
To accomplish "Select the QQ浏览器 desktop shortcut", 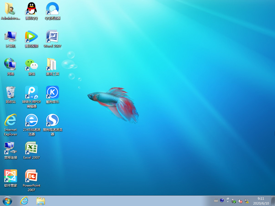I will [52, 9].
